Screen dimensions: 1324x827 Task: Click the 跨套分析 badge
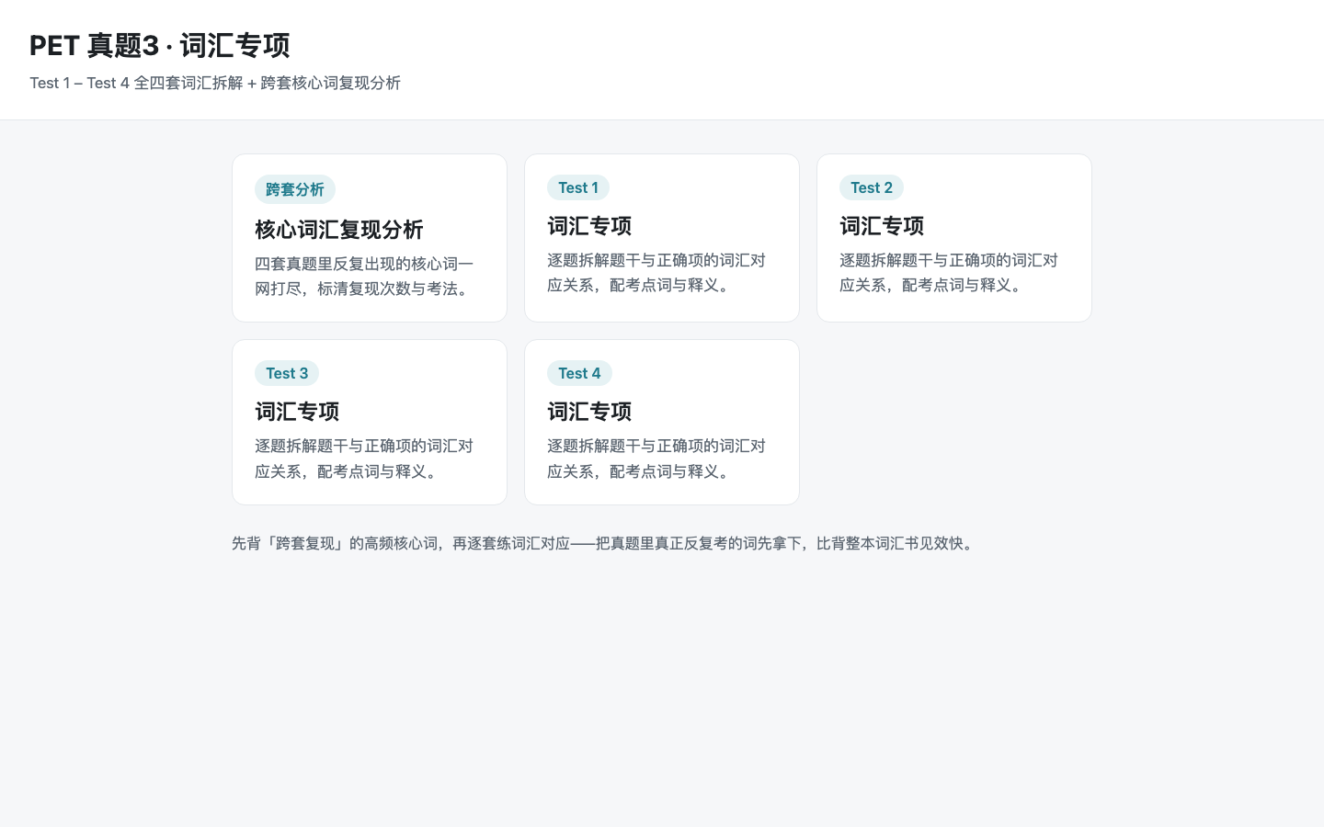pos(295,189)
